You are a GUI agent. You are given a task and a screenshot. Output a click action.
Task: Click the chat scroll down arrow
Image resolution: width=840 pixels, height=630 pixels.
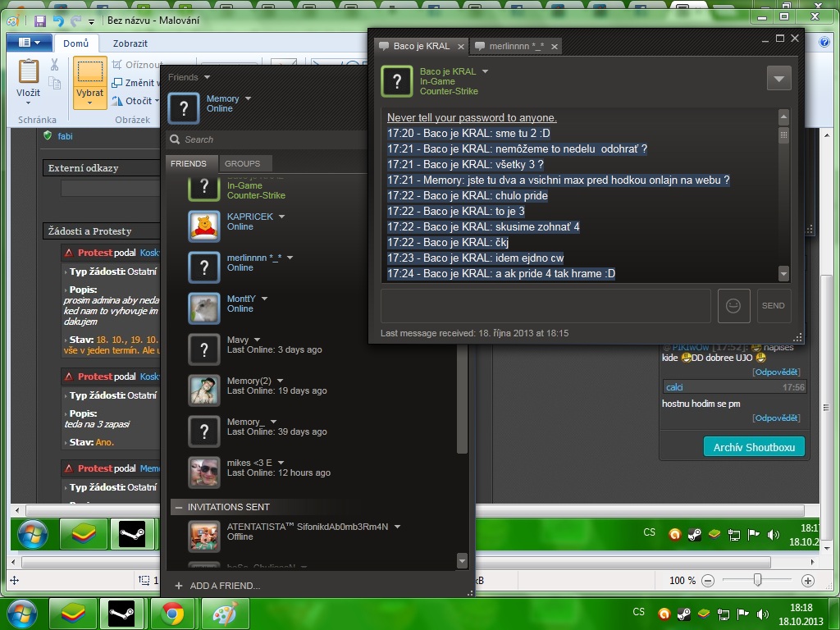click(x=783, y=274)
